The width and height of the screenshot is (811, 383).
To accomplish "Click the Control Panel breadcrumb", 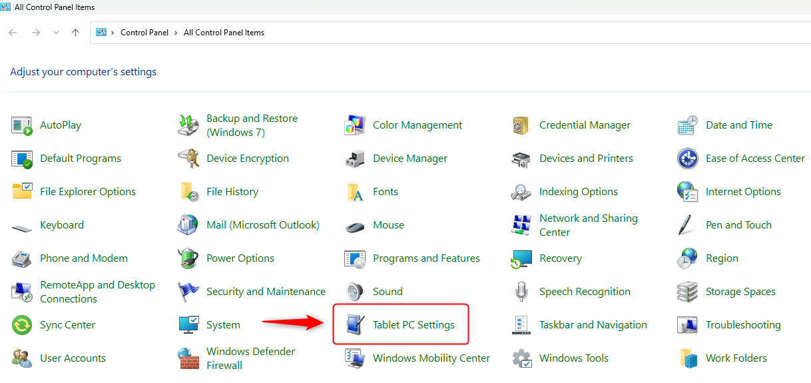I will click(x=144, y=33).
